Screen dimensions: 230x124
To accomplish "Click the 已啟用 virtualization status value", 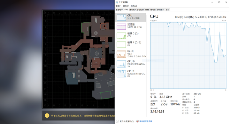I will [196, 105].
